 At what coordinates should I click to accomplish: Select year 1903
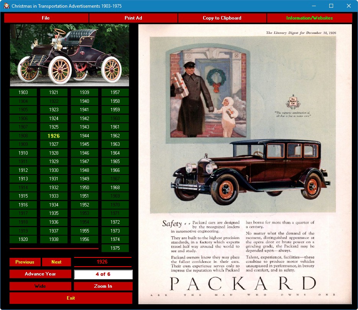[x=23, y=92]
